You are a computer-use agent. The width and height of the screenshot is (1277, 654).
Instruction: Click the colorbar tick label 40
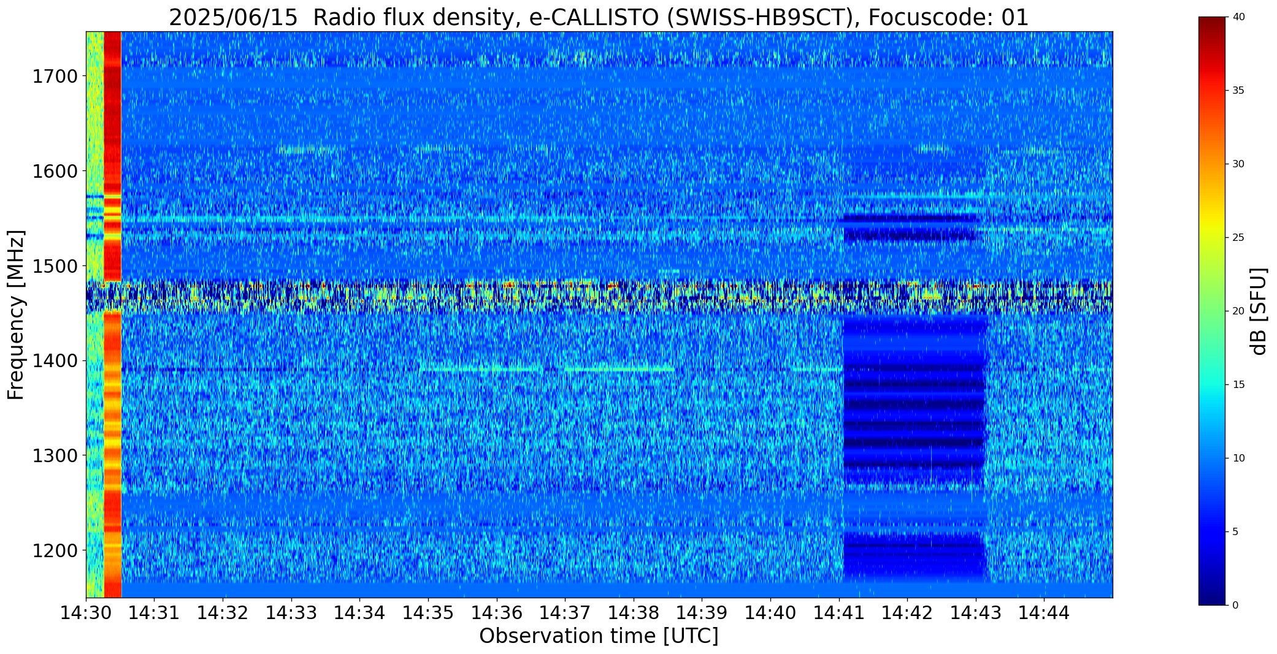1238,17
